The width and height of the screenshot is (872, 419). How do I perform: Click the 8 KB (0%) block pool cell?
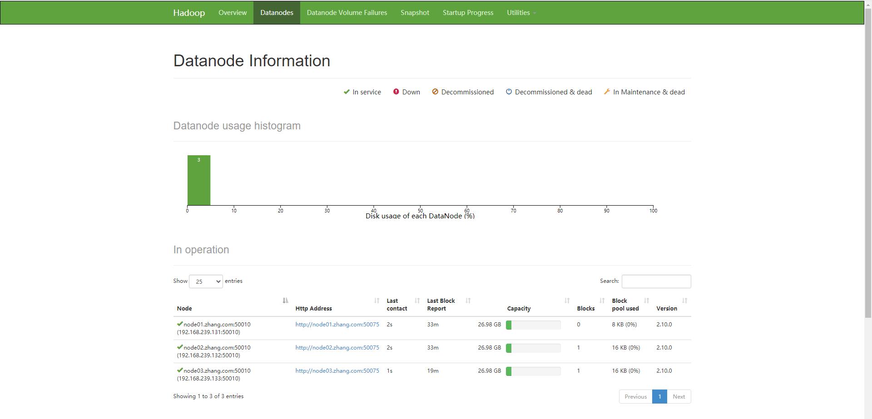click(624, 325)
